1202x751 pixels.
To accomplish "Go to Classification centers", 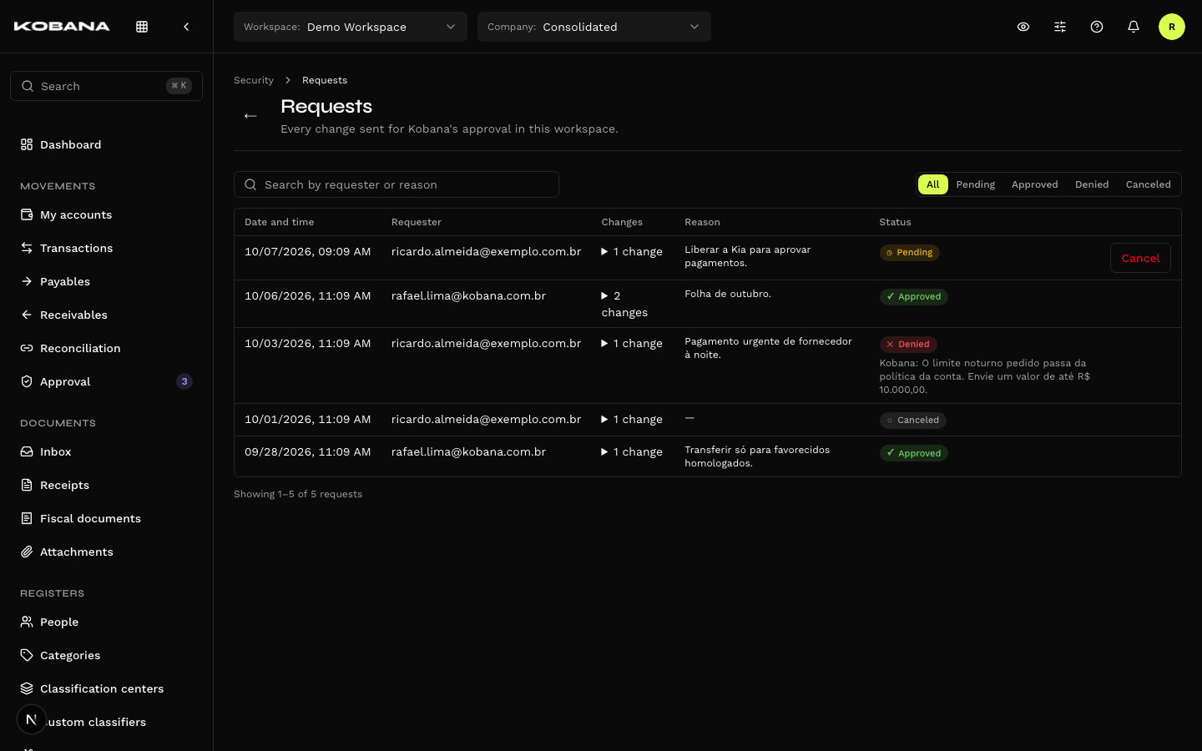I will [106, 688].
